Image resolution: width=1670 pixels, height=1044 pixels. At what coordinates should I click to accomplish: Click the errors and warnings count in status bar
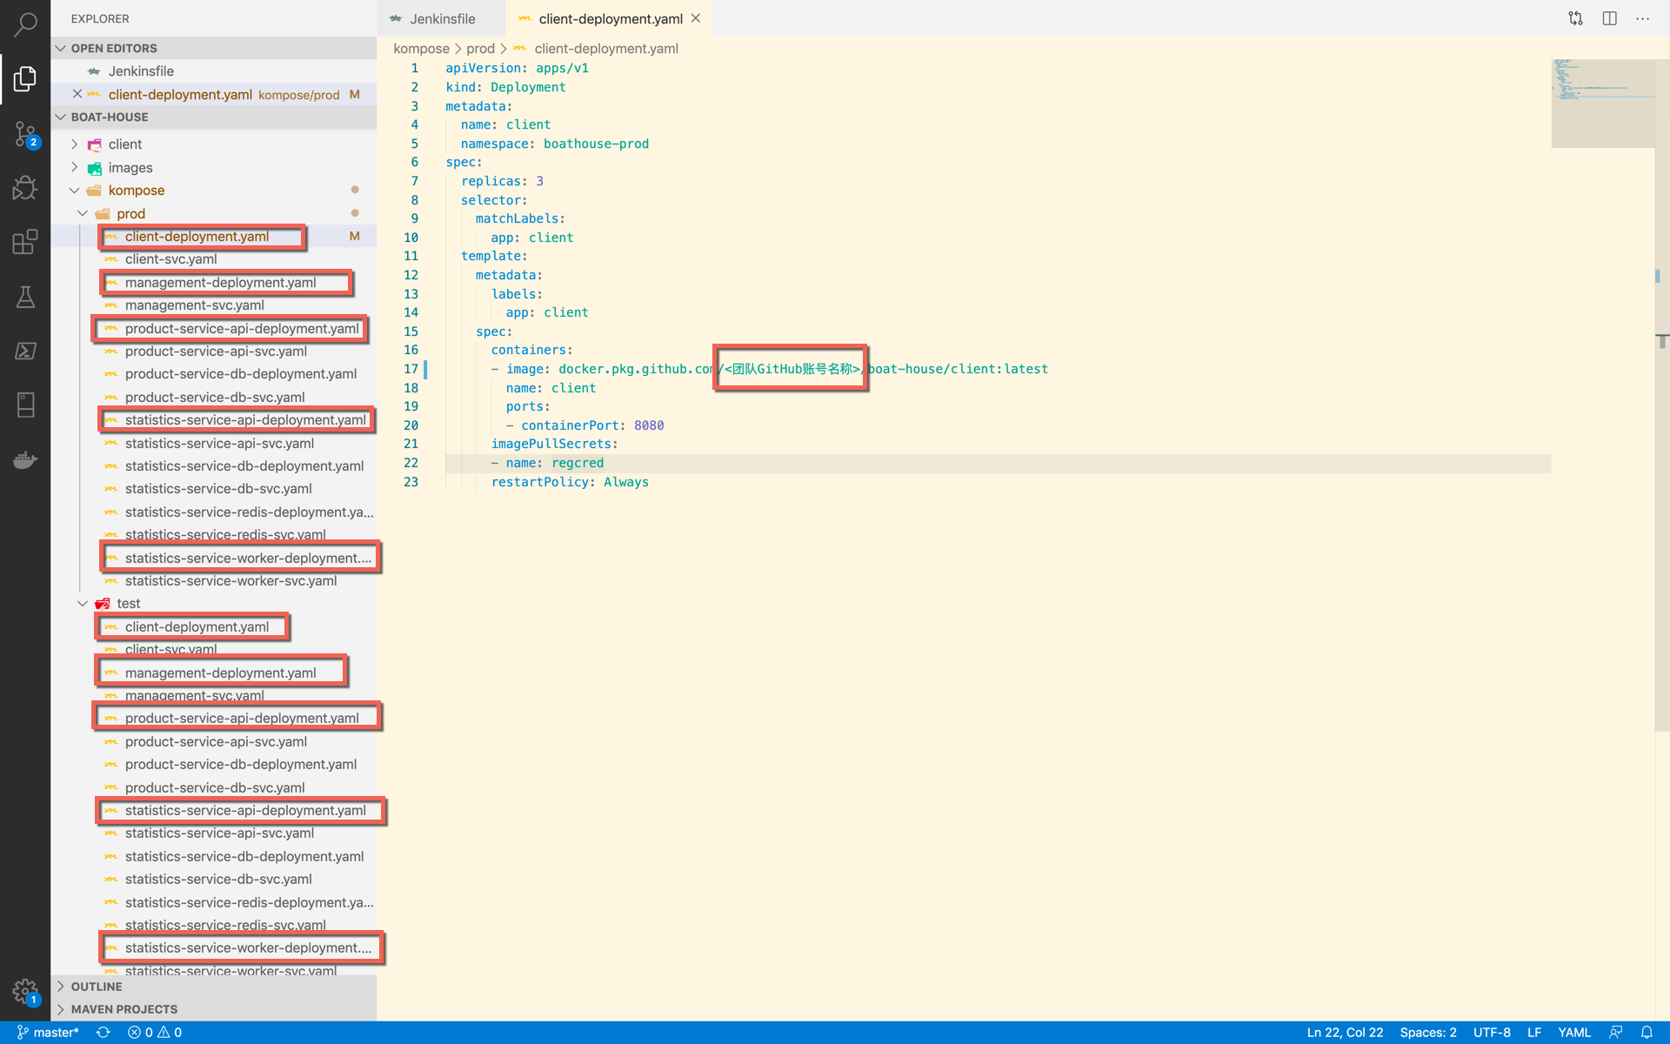point(155,1033)
